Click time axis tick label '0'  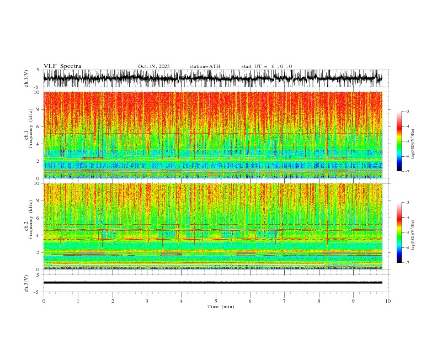pyautogui.click(x=44, y=301)
